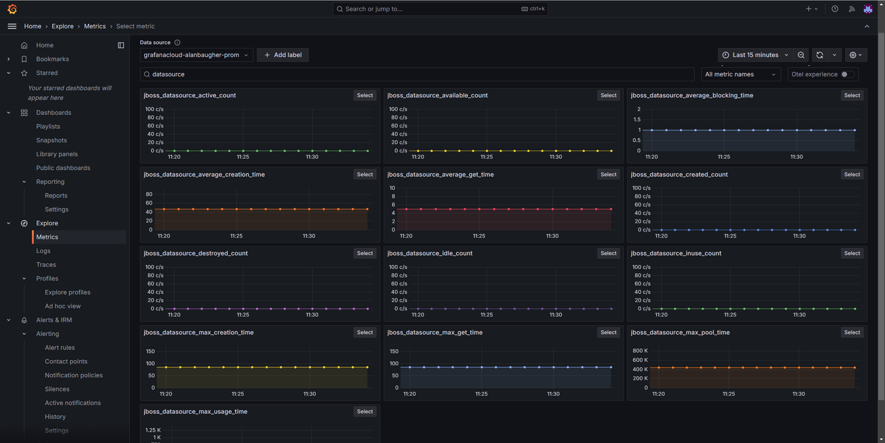Screen dimensions: 885x443
Task: Open Explore profiles in the sidebar
Action: click(x=68, y=293)
